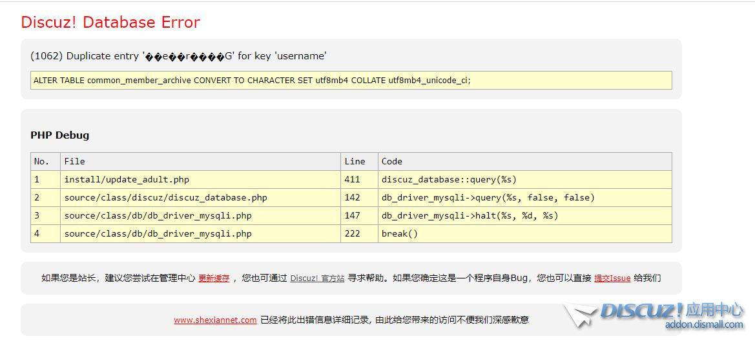
Task: Select the discuz_database.php file path cell
Action: 165,198
